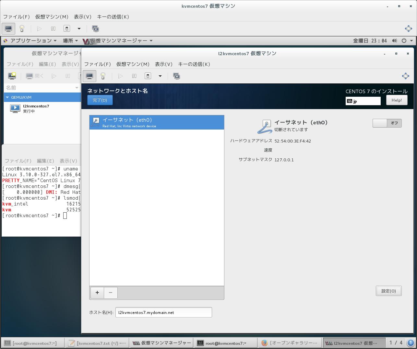The width and height of the screenshot is (417, 349).
Task: Collapse QEMU/KVM connection tree
Action: [x=8, y=97]
